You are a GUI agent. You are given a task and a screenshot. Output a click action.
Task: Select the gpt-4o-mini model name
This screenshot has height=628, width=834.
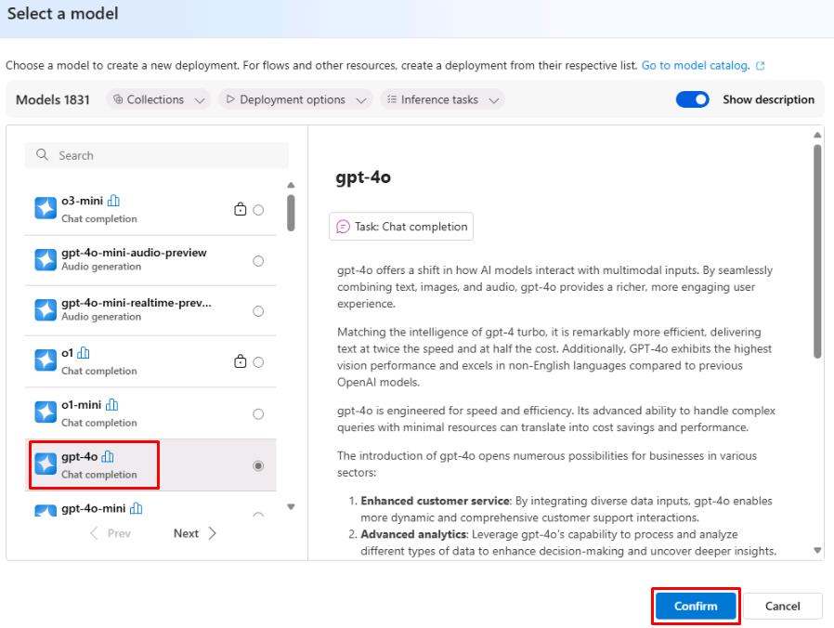pos(94,508)
